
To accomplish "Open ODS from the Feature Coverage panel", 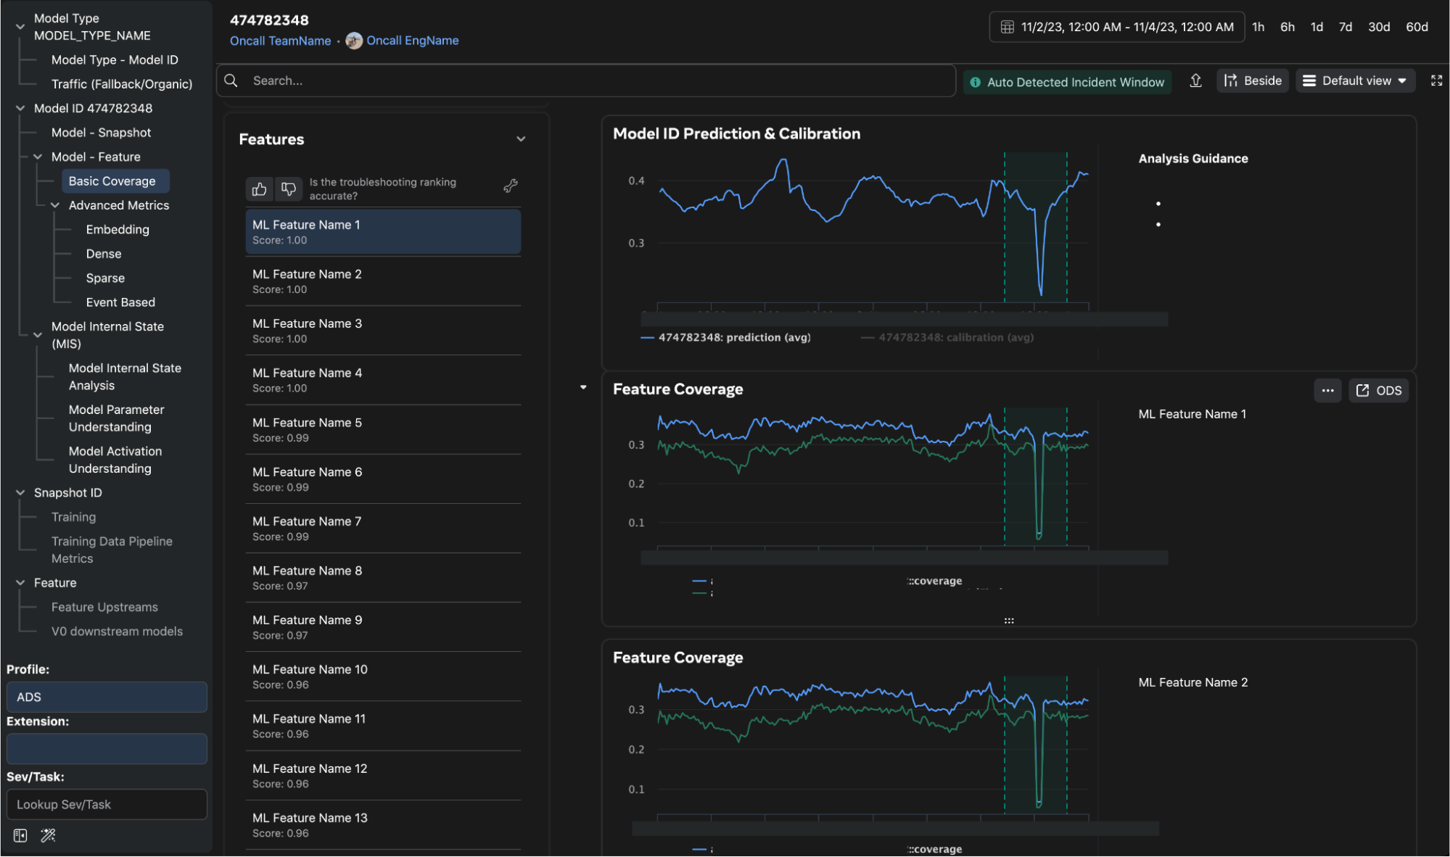I will click(1378, 390).
